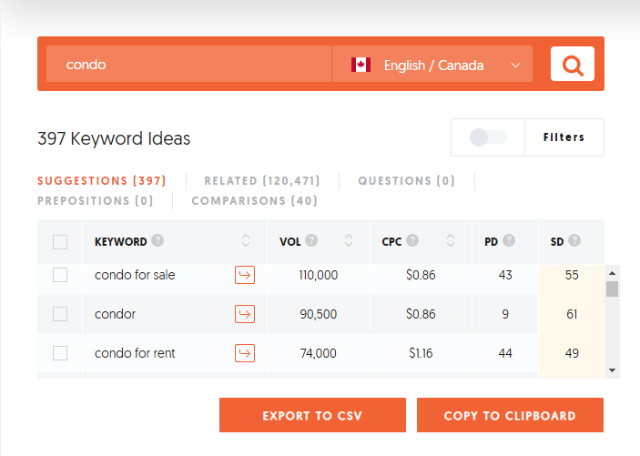The image size is (640, 456).
Task: Tick the checkbox for 'condo for sale'
Action: click(x=60, y=275)
